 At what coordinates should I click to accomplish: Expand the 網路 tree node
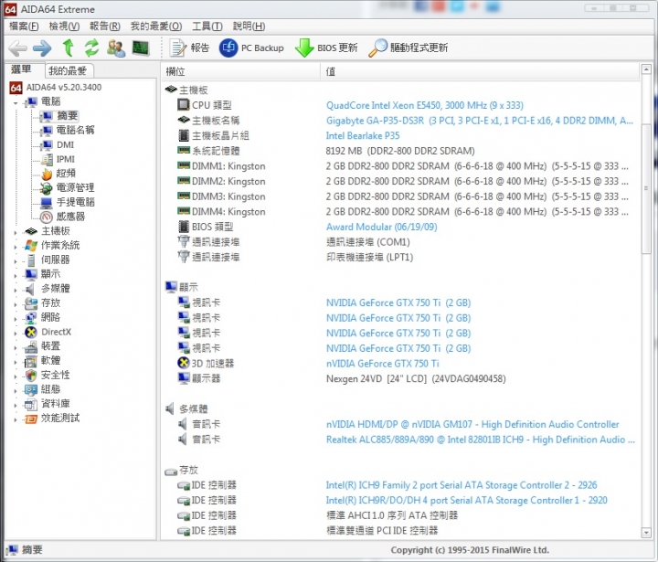[x=16, y=318]
